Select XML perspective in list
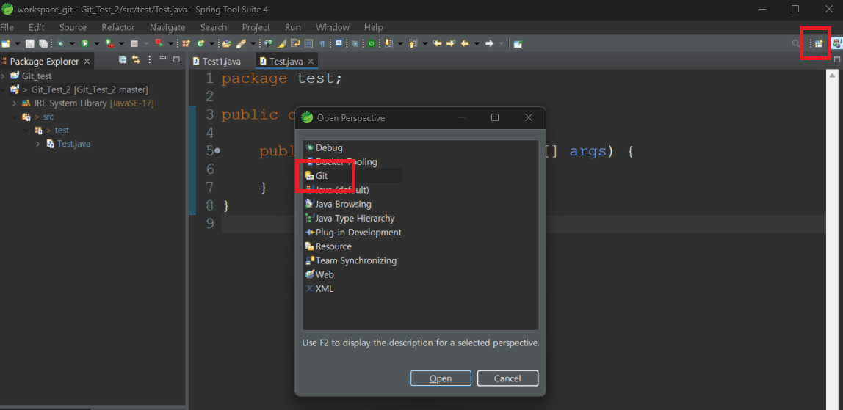 (320, 288)
